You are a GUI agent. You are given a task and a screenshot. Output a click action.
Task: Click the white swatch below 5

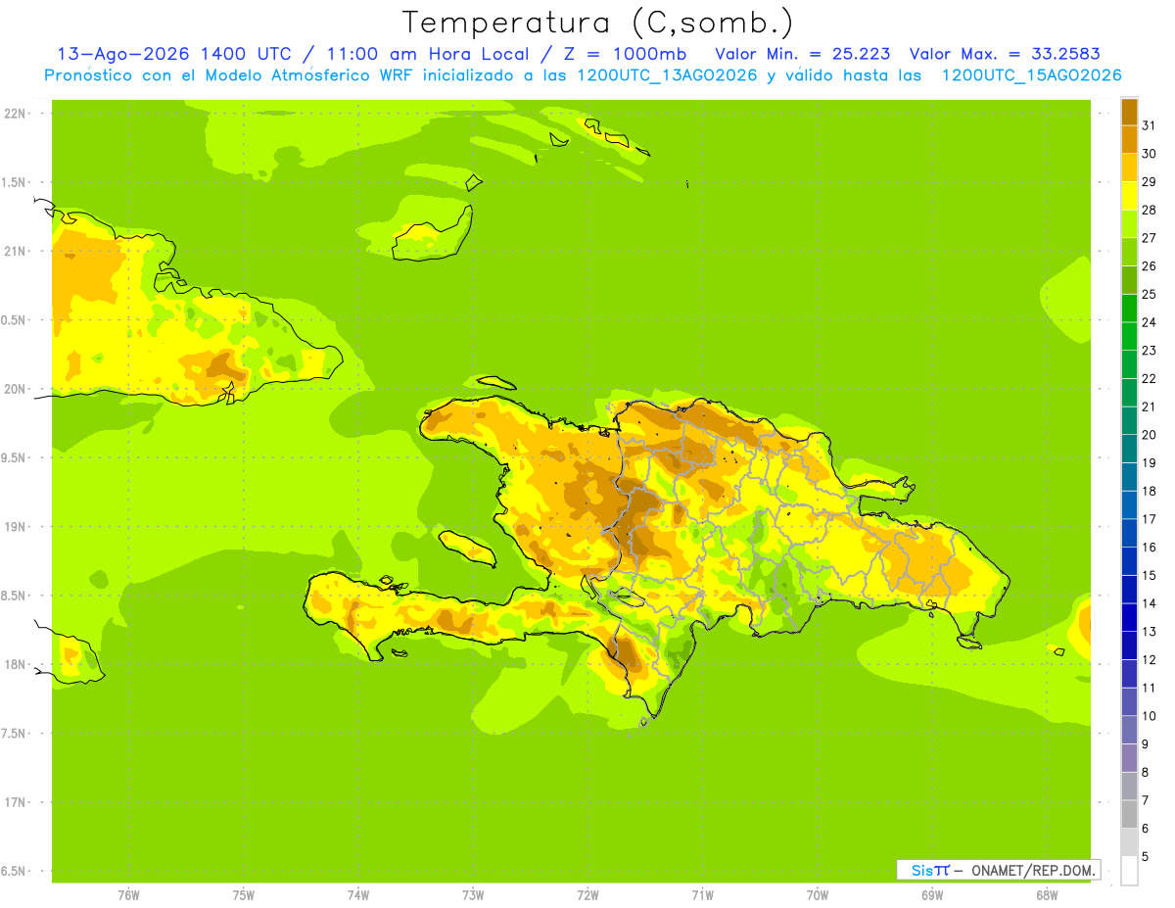[x=1129, y=870]
